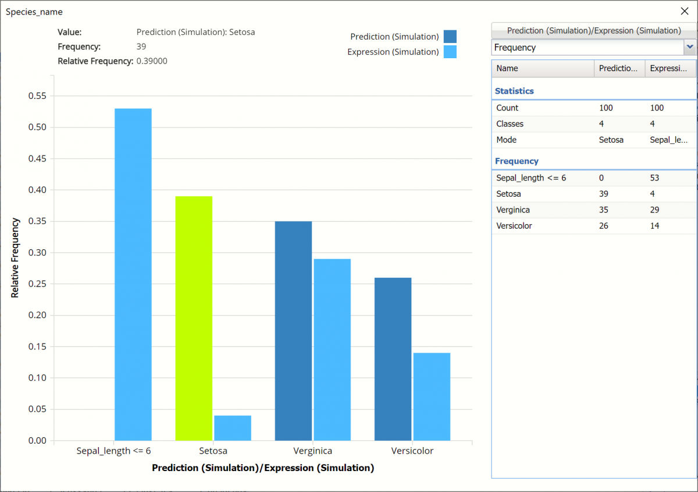
Task: Click the Prediction column header in the table
Action: pos(619,68)
